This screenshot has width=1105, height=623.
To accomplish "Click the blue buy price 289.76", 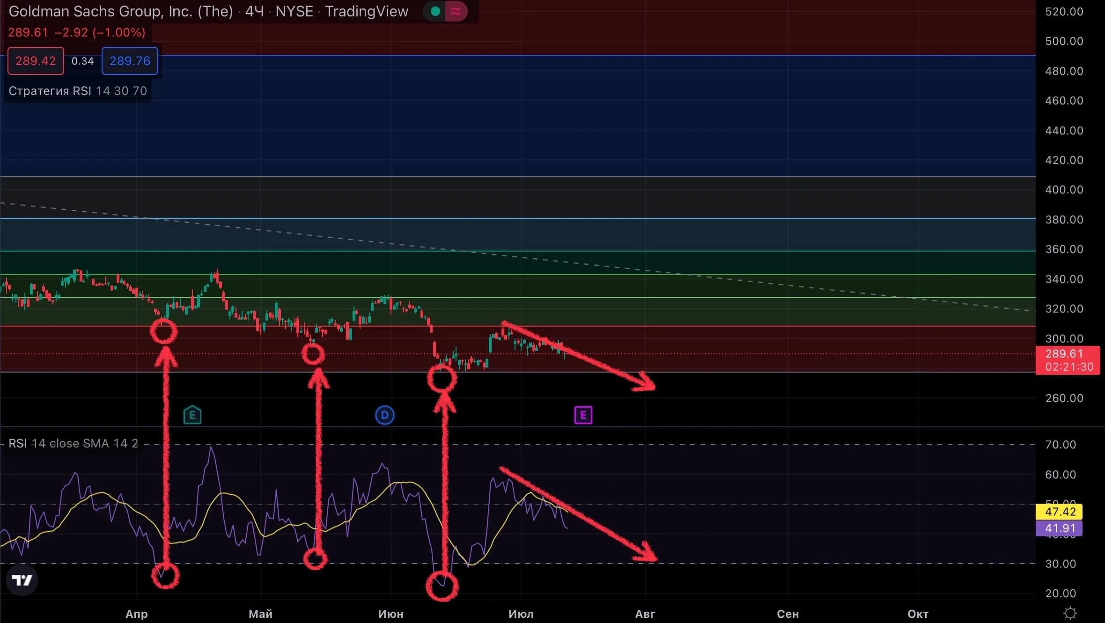I will [x=130, y=61].
